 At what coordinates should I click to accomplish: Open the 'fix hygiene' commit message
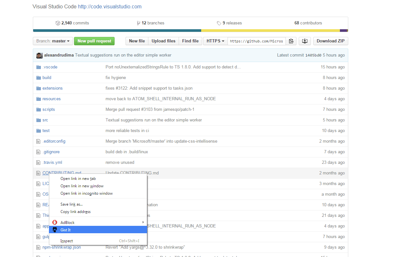point(116,78)
